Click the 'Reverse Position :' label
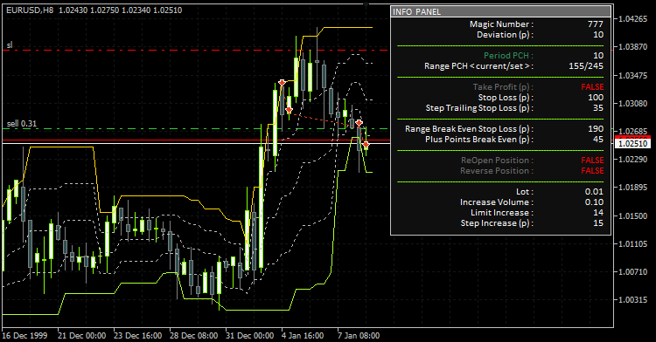The width and height of the screenshot is (656, 342). point(497,171)
